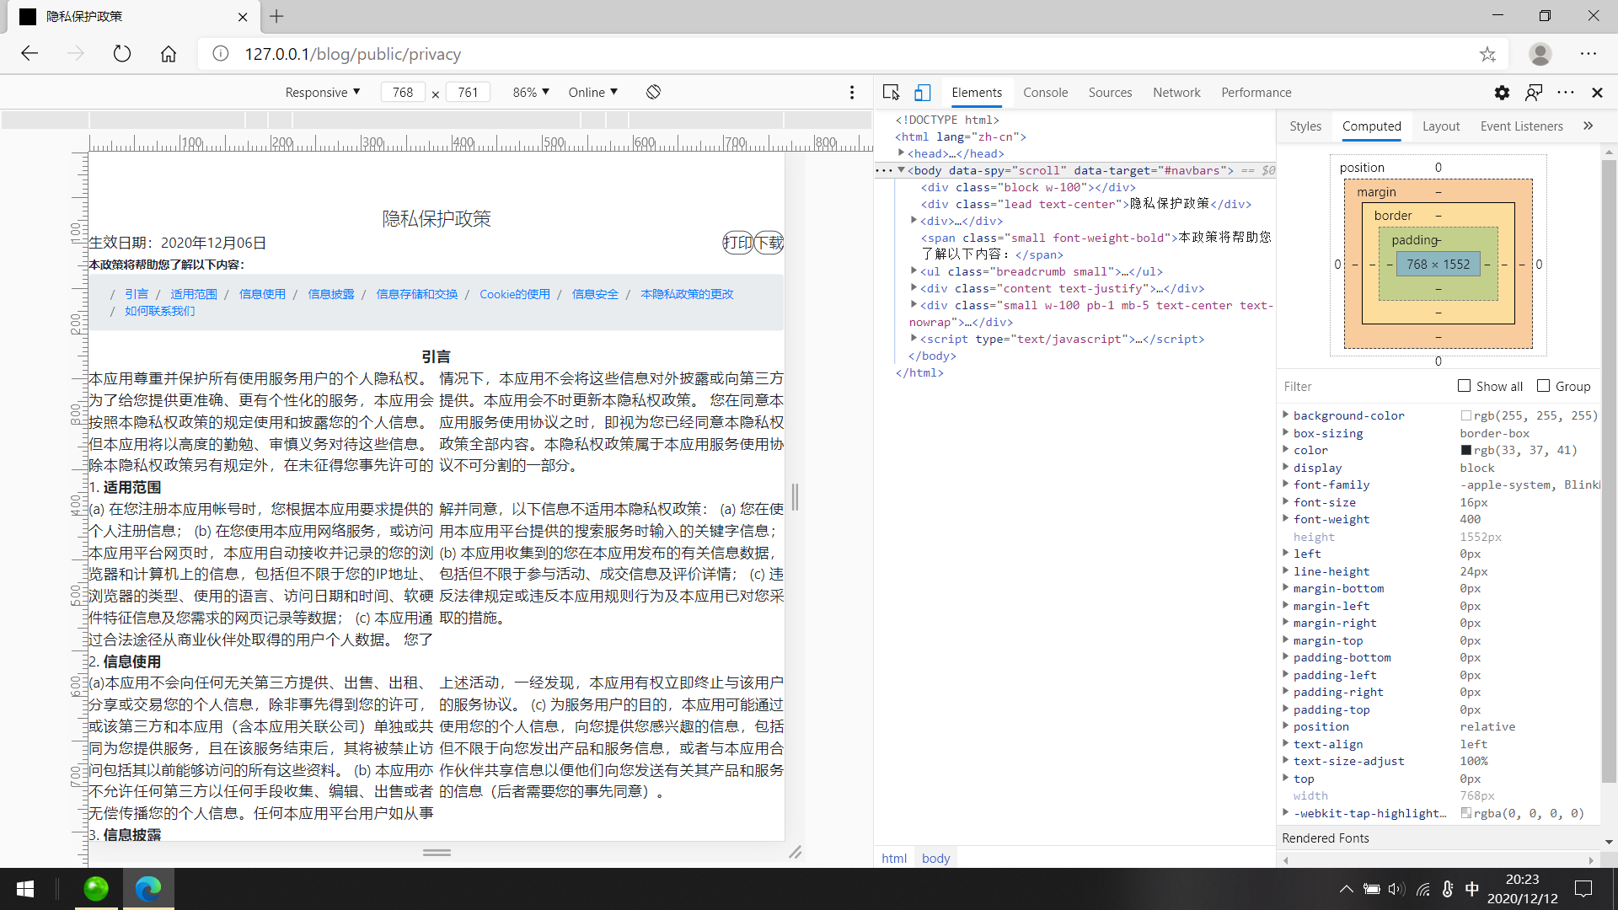Image resolution: width=1618 pixels, height=910 pixels.
Task: Click the 打印 button
Action: click(737, 243)
